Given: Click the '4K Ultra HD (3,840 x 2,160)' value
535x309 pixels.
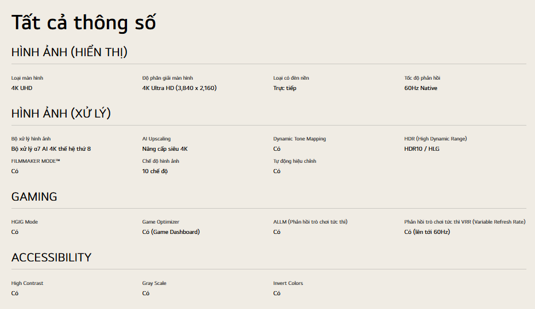Looking at the screenshot, I should [179, 88].
